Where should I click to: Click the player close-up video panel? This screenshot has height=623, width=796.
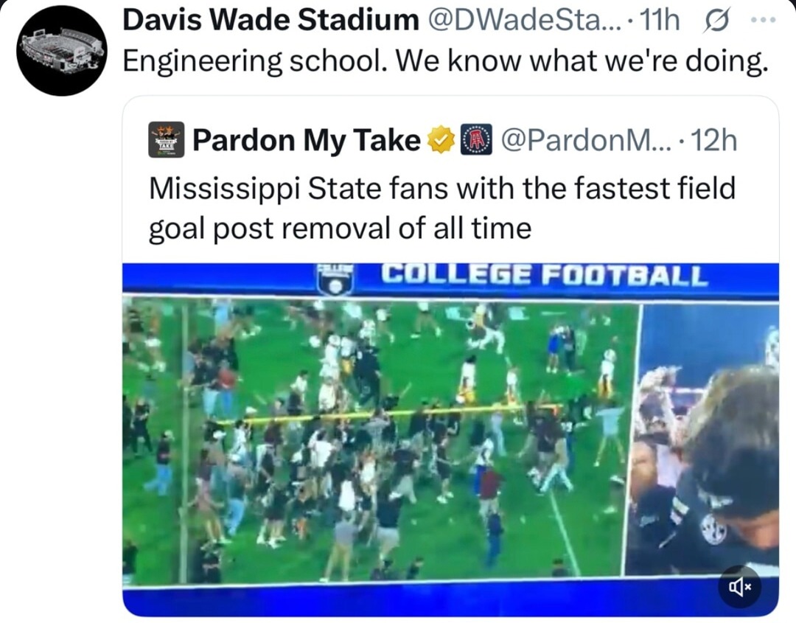tap(702, 439)
